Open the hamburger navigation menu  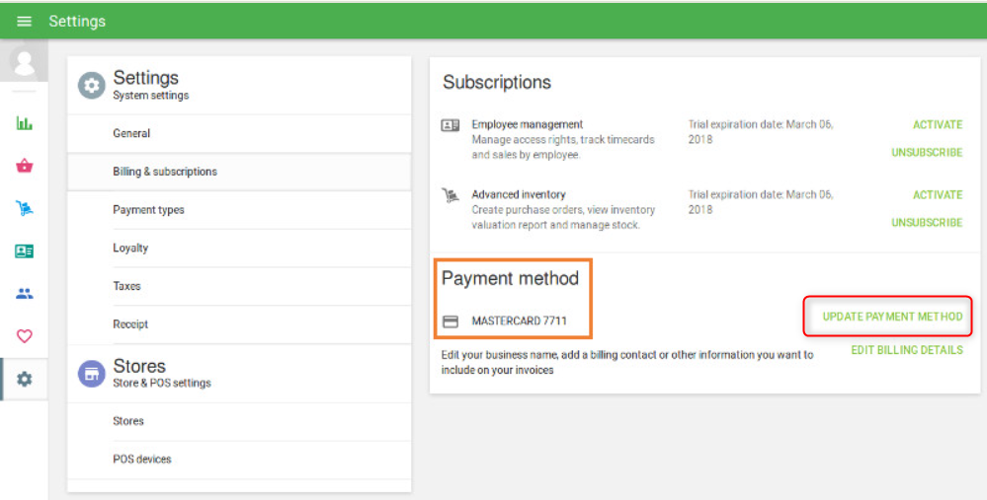coord(24,21)
